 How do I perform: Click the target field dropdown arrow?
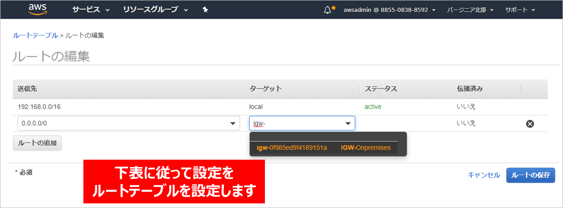click(348, 123)
